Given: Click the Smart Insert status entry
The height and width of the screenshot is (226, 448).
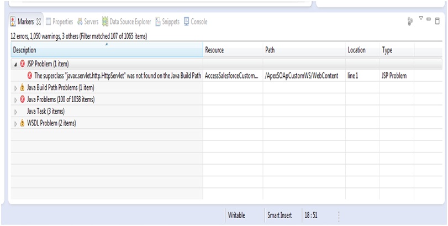Looking at the screenshot, I should (x=280, y=216).
